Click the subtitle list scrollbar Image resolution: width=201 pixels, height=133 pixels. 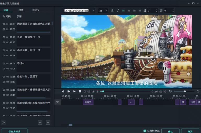coord(52,23)
